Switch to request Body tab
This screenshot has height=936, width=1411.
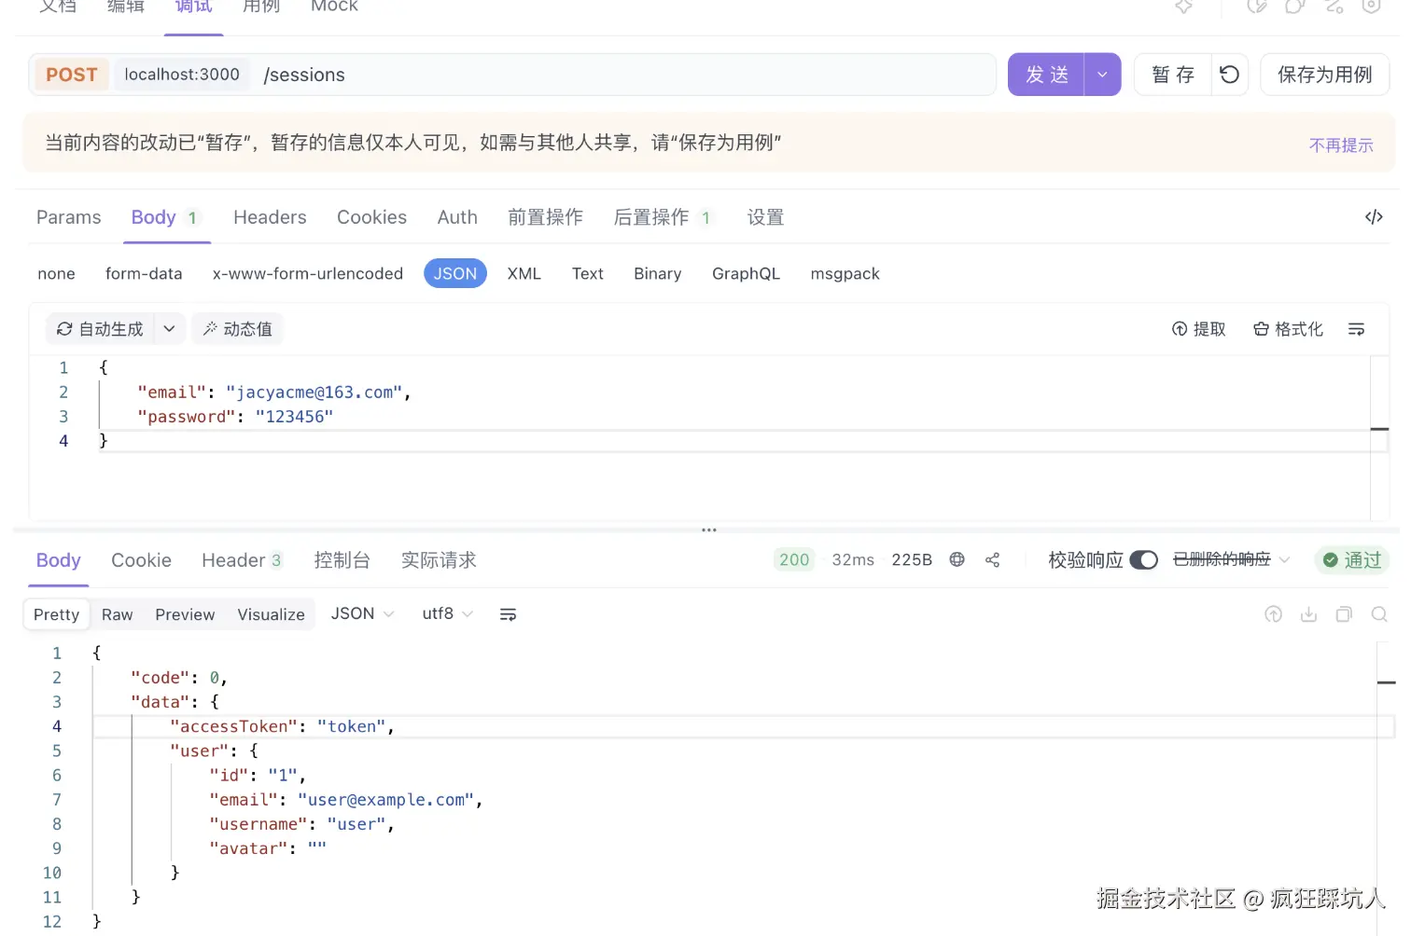tap(165, 217)
